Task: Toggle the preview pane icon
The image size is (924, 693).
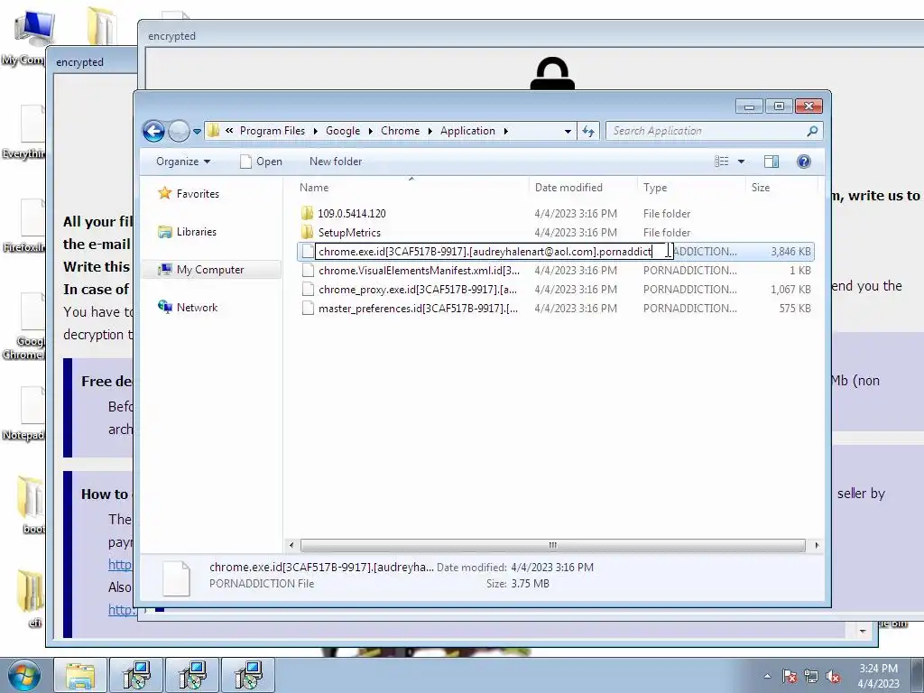Action: tap(771, 162)
